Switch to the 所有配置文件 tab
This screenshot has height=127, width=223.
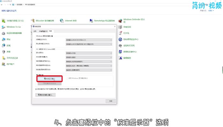pyautogui.click(x=43, y=31)
